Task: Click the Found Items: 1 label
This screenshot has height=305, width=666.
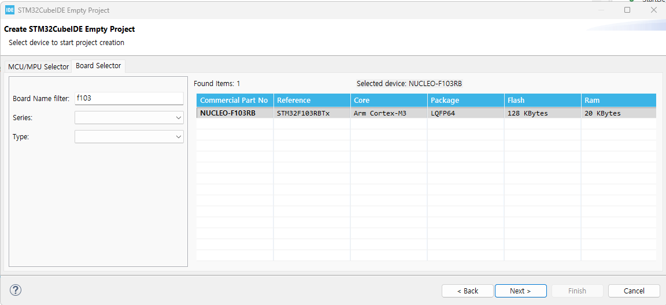Action: point(217,84)
